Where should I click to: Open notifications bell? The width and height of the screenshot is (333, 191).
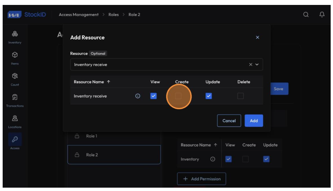click(x=322, y=14)
